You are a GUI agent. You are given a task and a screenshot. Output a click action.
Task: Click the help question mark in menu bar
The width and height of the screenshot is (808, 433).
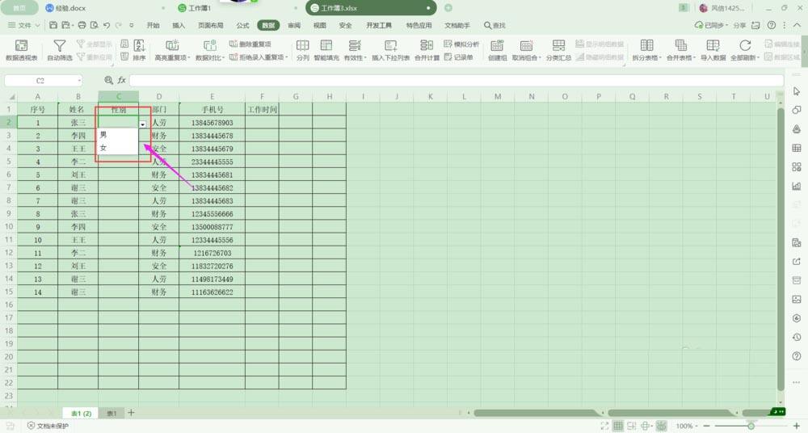[x=772, y=25]
